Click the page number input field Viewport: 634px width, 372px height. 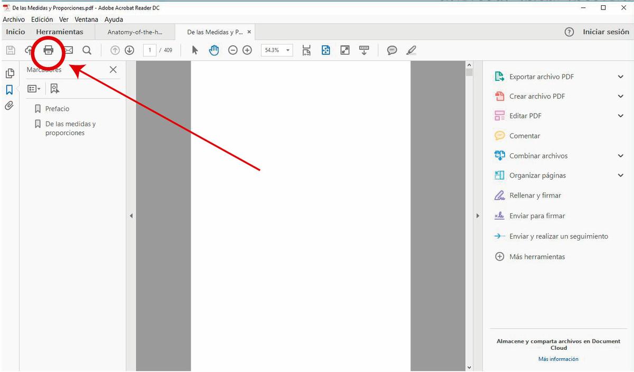[x=150, y=50]
